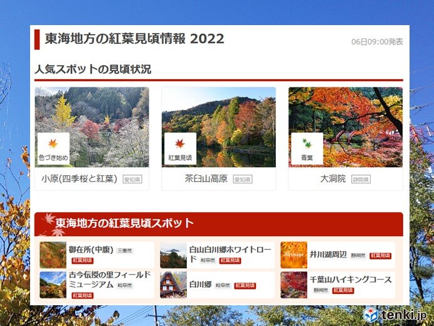This screenshot has width=434, height=326.
Task: Click the 06日09:00発表 timestamp
Action: click(x=377, y=42)
